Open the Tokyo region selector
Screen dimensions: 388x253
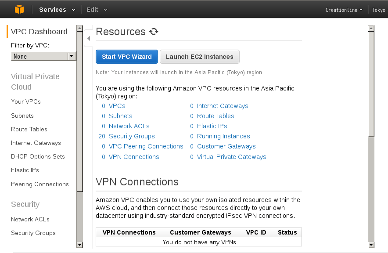379,10
